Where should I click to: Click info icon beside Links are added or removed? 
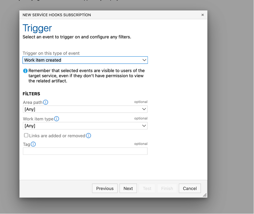88,136
